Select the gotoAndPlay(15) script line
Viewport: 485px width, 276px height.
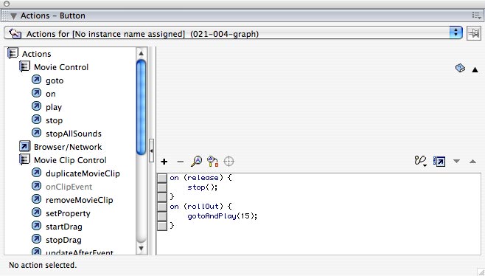[x=222, y=216]
